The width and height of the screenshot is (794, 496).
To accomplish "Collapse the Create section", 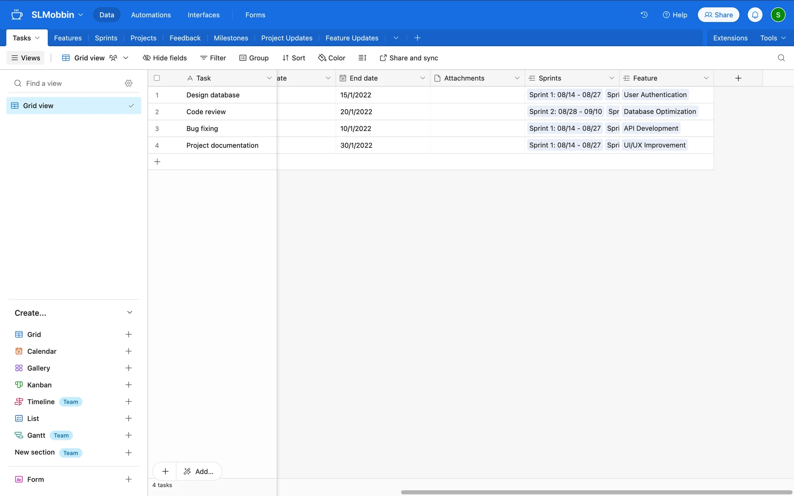I will tap(129, 312).
